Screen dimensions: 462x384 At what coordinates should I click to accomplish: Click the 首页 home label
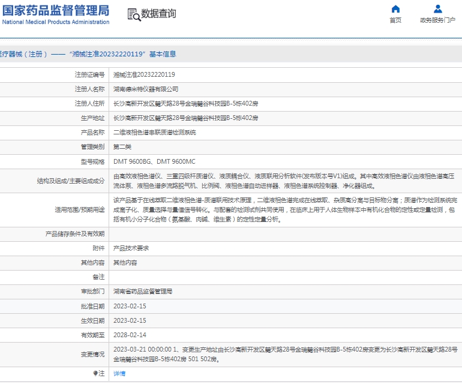coord(395,20)
